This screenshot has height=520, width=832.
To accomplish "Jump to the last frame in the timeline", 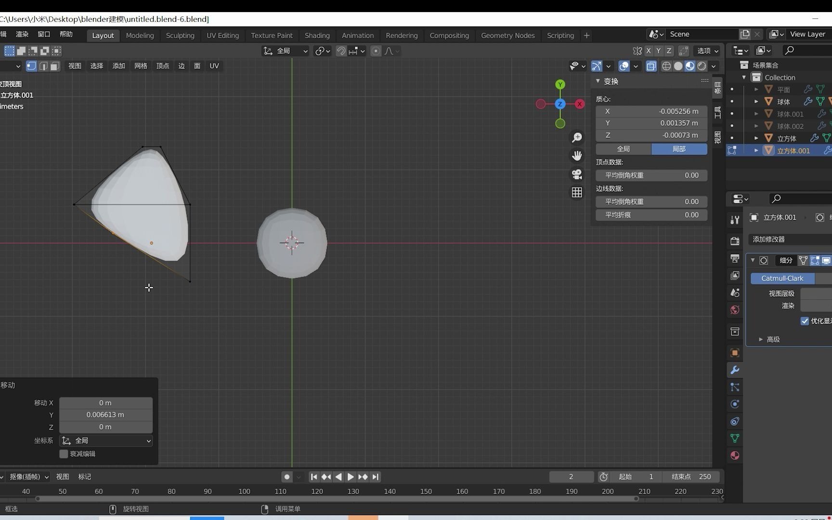I will coord(375,477).
